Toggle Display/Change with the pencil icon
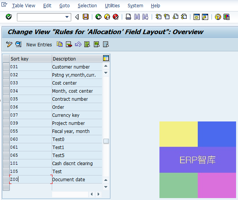Image resolution: width=238 pixels, height=200 pixels. [9, 44]
